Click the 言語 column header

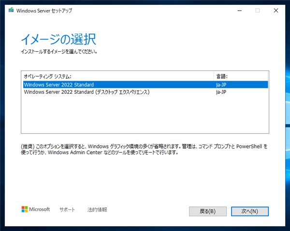[x=241, y=76]
